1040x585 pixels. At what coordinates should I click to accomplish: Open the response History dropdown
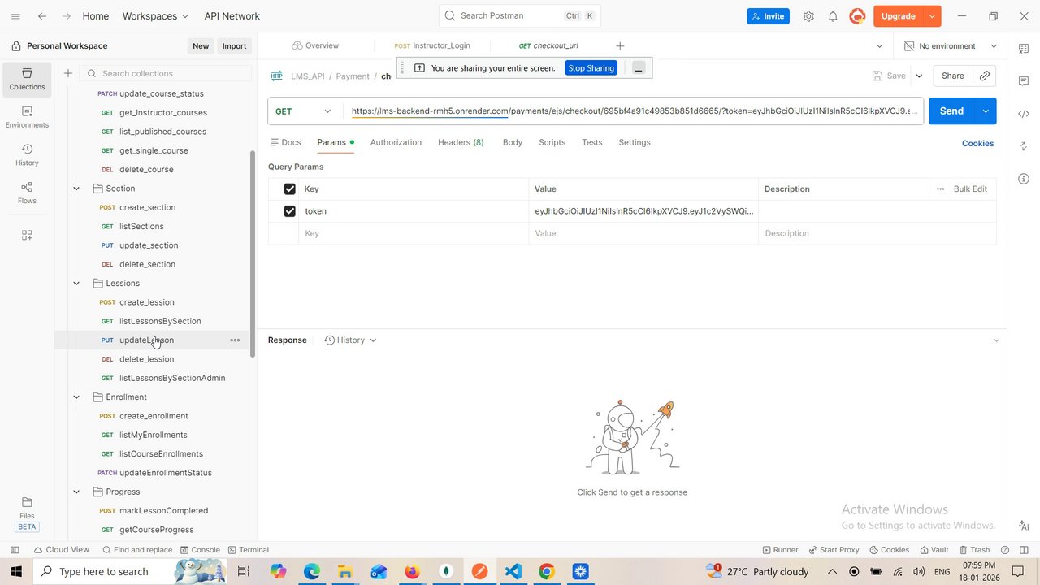click(x=350, y=340)
